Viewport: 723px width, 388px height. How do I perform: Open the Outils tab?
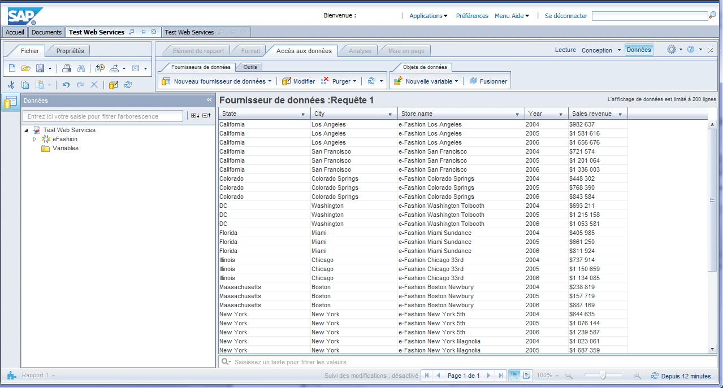click(x=250, y=67)
